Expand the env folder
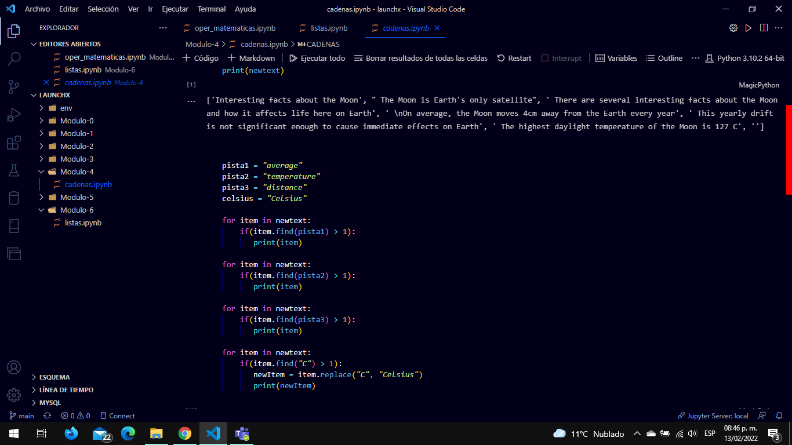This screenshot has width=792, height=445. (x=66, y=108)
